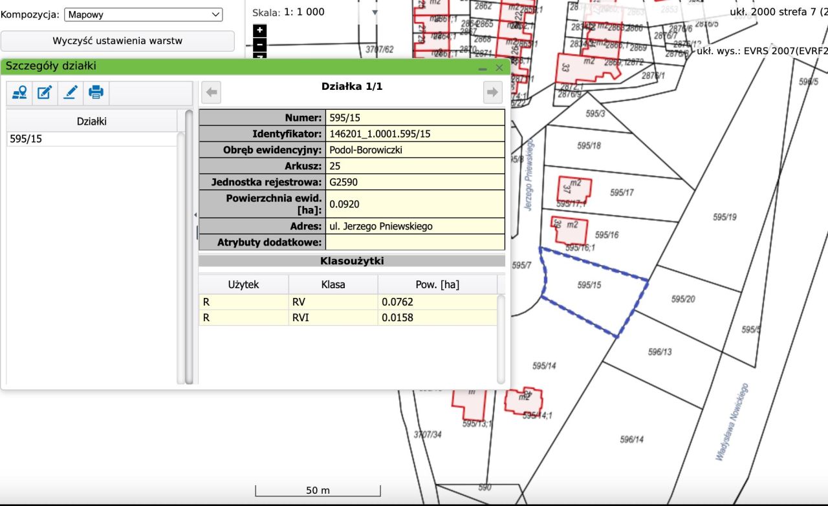Select parcel 595/15 in Działki list
This screenshot has height=506, width=828.
tap(91, 139)
